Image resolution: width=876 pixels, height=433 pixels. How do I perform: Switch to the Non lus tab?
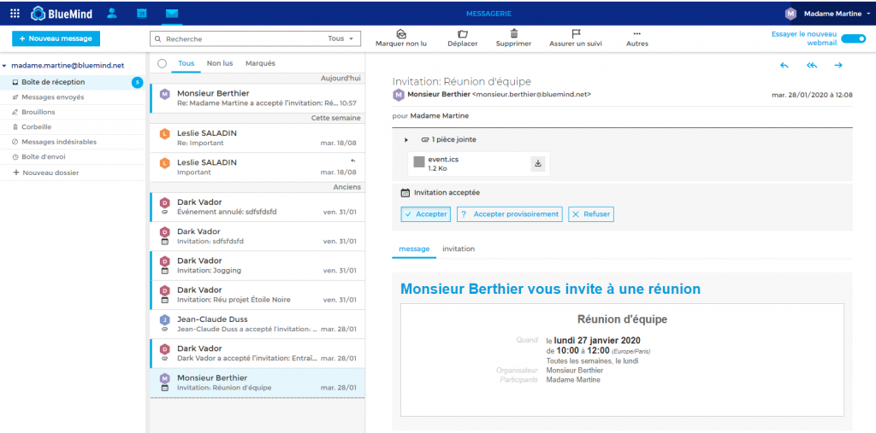220,63
